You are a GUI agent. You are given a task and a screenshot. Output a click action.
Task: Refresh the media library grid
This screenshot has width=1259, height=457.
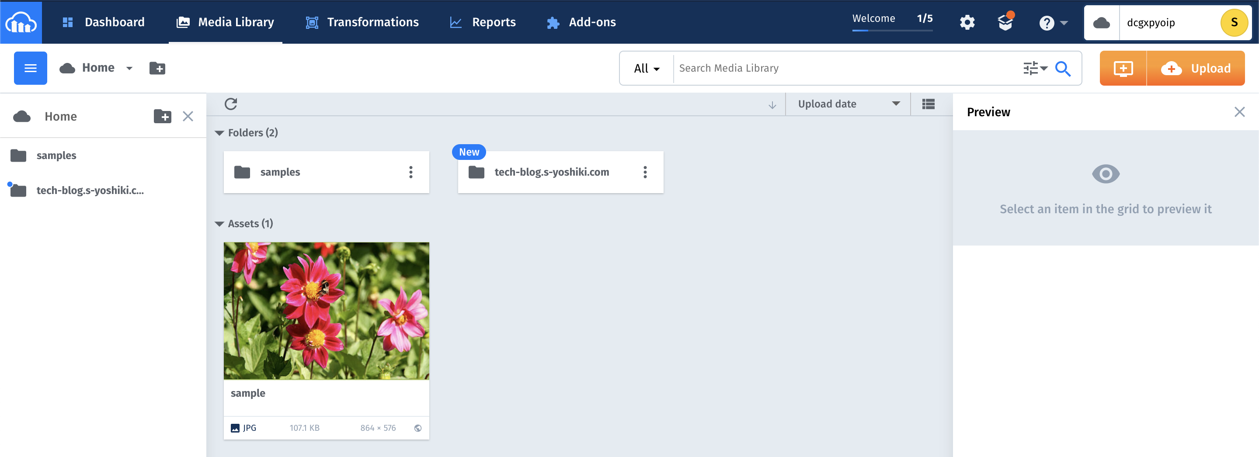pos(231,104)
